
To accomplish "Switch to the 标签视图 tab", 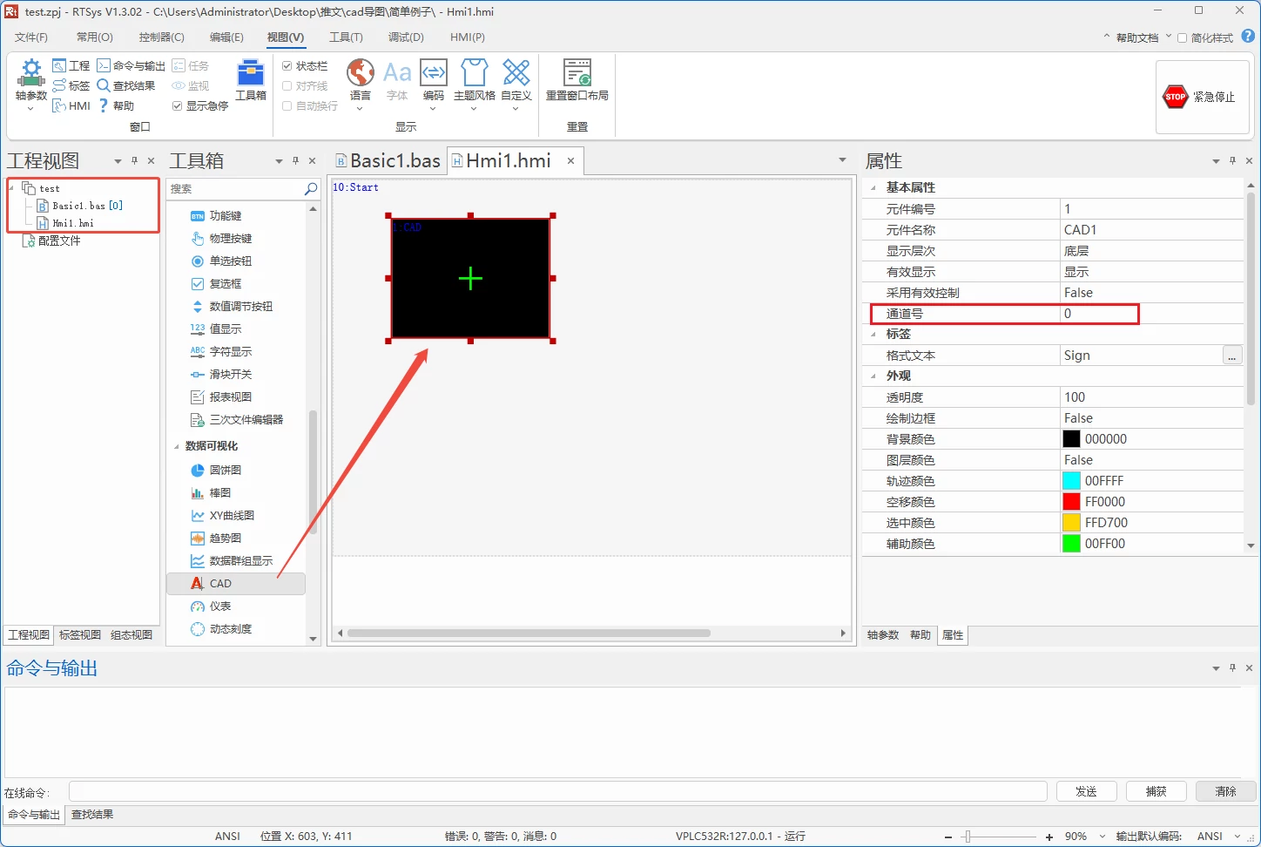I will [80, 635].
